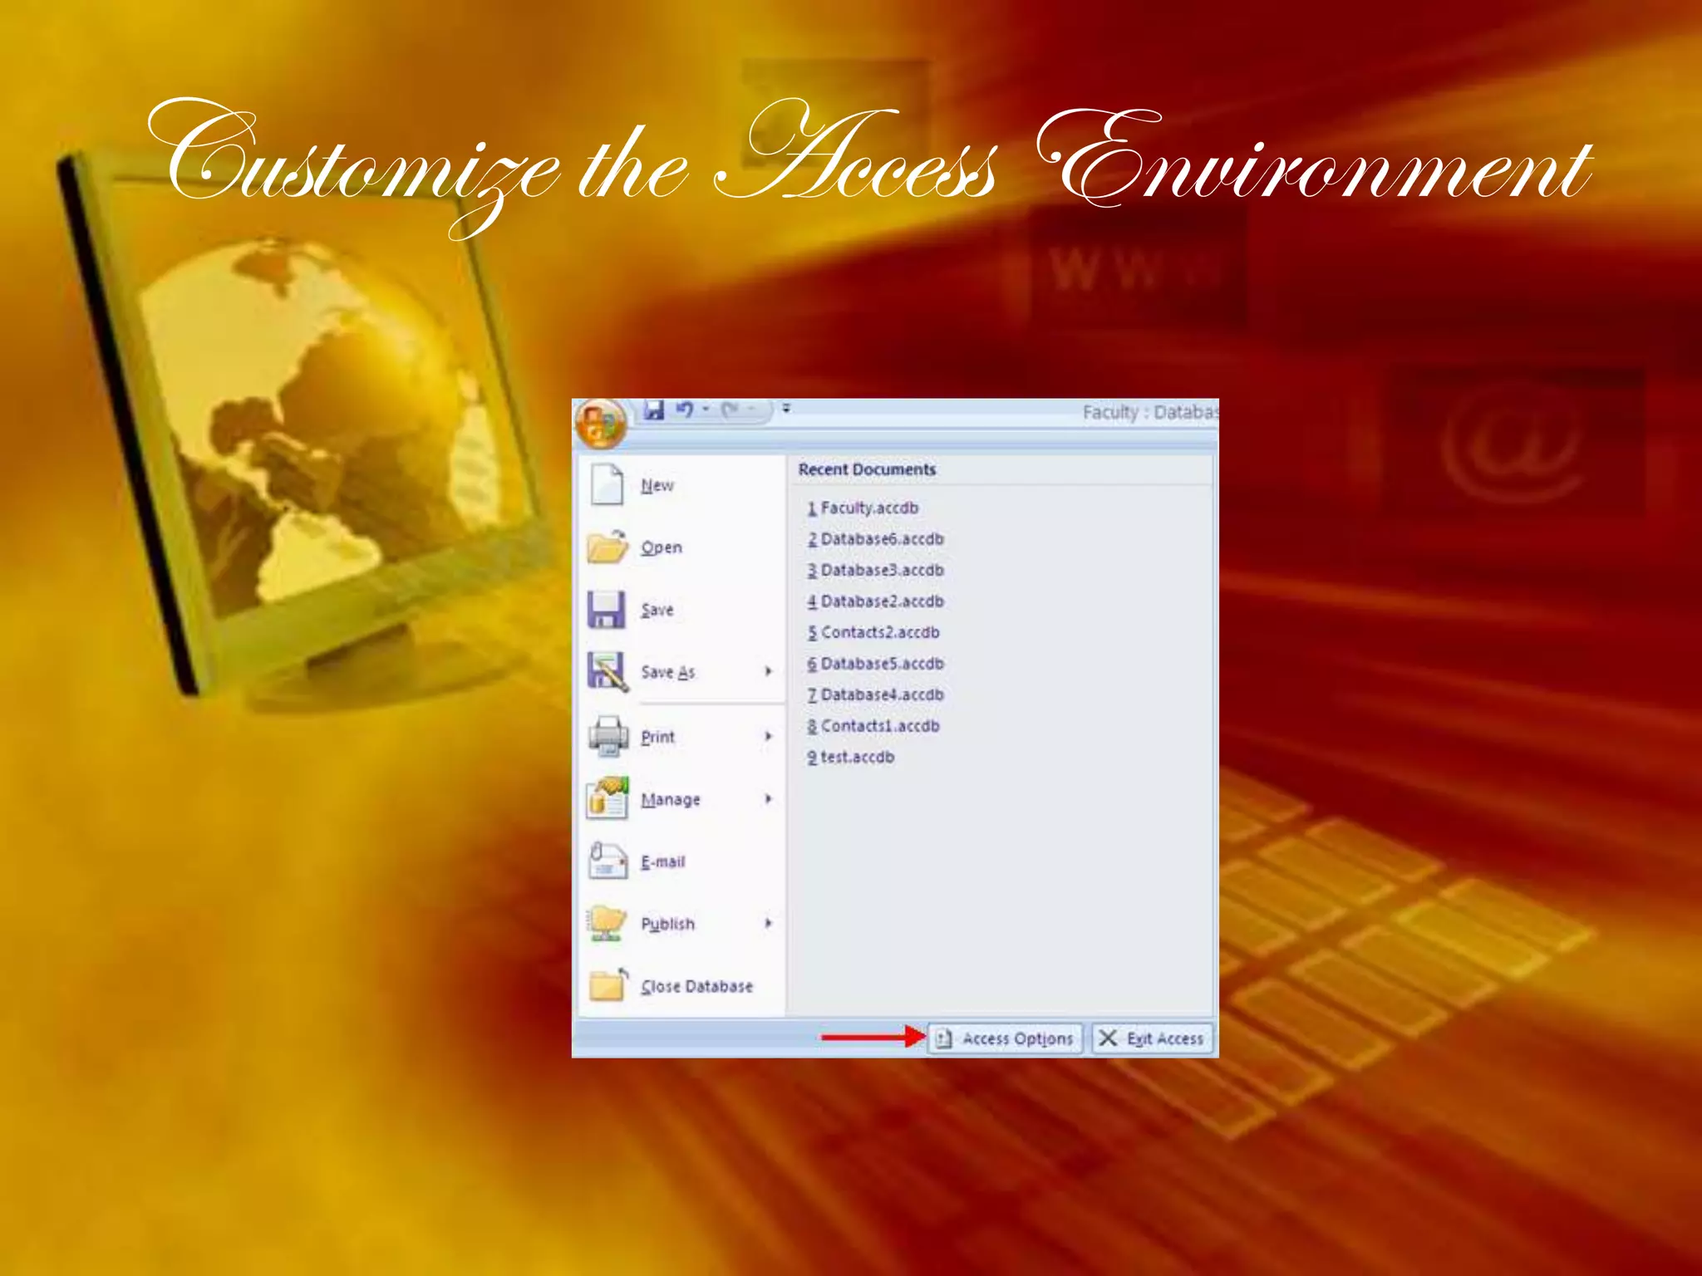Image resolution: width=1702 pixels, height=1276 pixels.
Task: Click the Redo icon in Quick Access Toolbar
Action: 730,410
